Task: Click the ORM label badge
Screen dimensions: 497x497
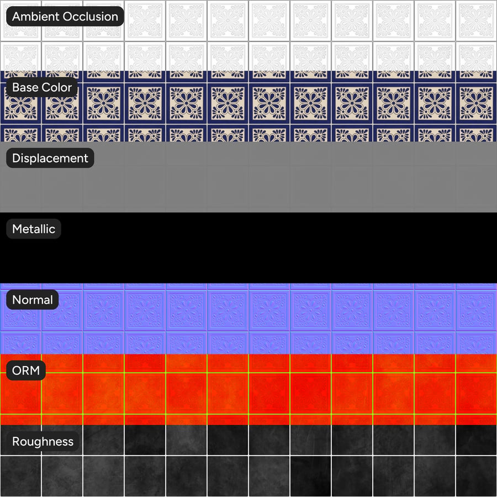Action: click(26, 370)
